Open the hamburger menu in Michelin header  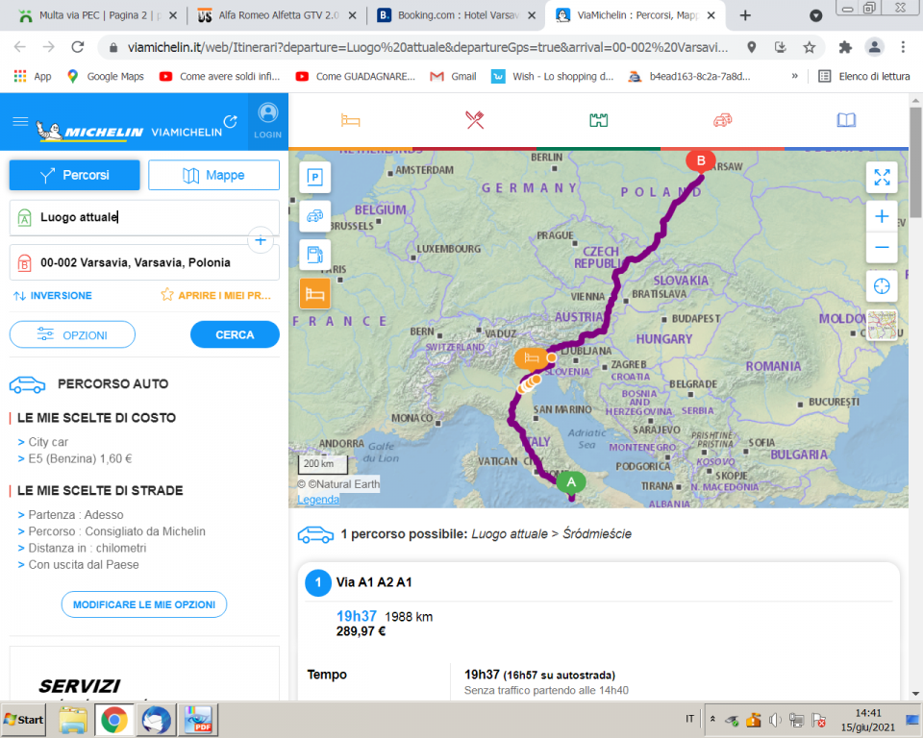click(20, 122)
